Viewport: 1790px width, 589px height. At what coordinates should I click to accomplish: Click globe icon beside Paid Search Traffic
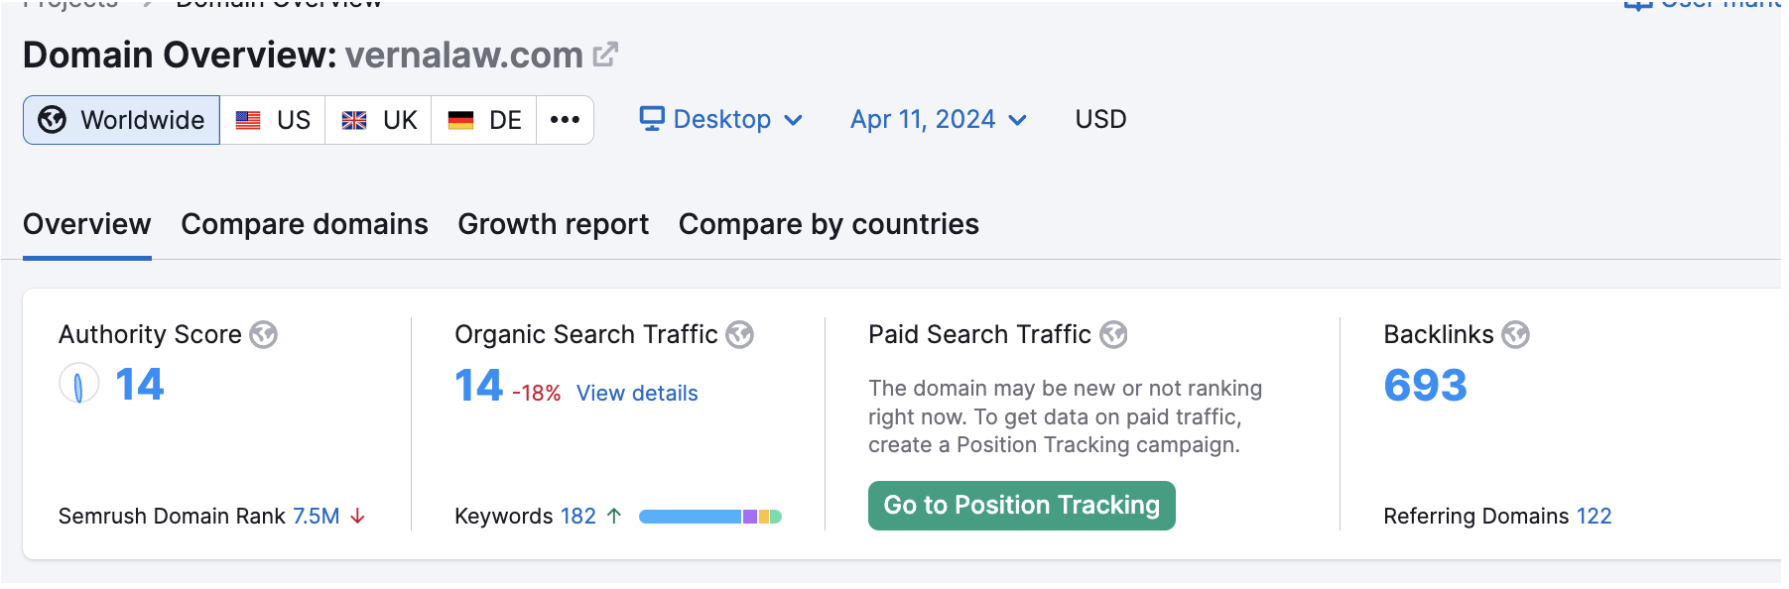pyautogui.click(x=1113, y=335)
